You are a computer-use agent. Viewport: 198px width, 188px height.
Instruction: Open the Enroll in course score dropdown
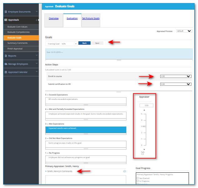(175, 76)
